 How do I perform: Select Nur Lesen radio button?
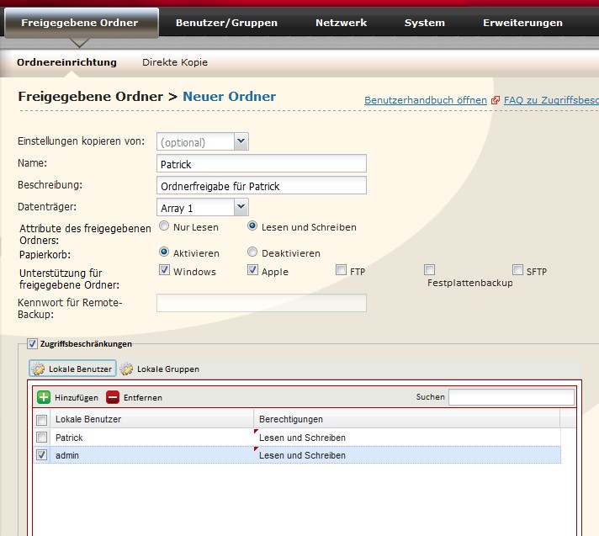coord(164,226)
